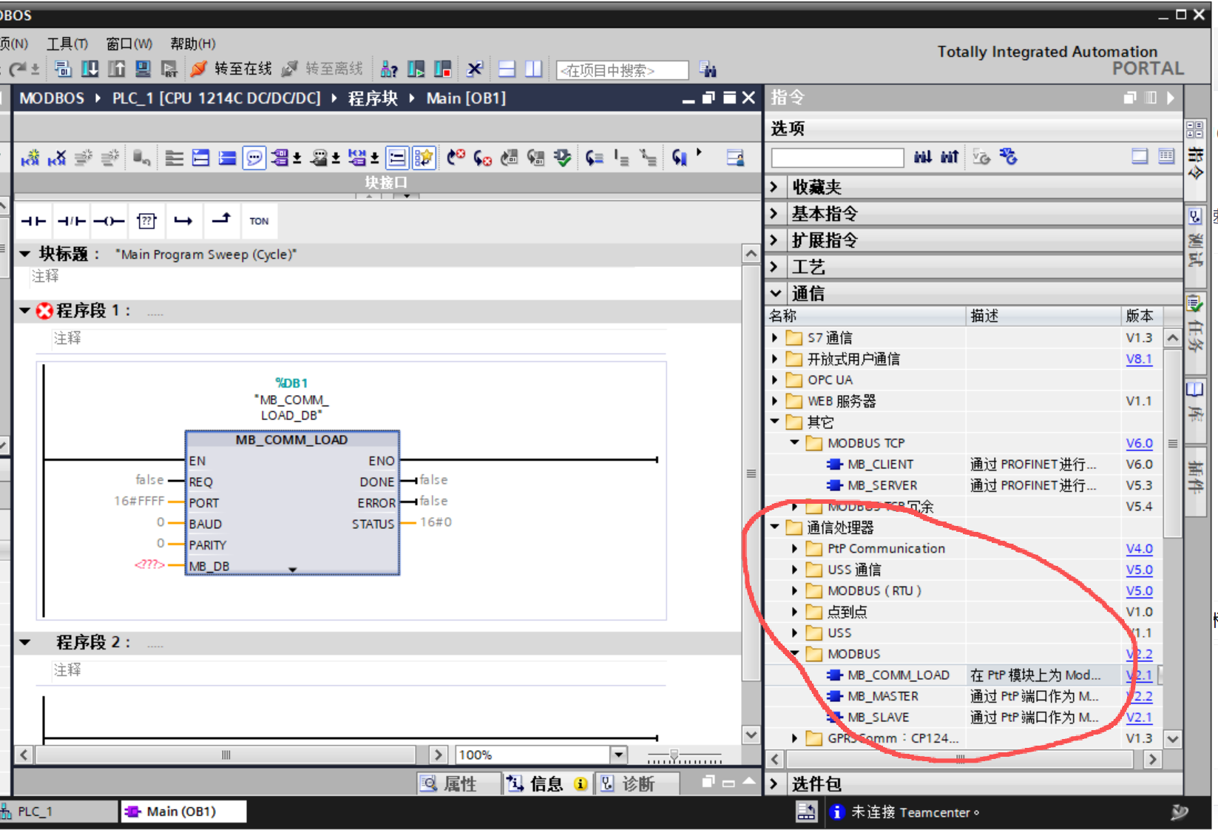
Task: Select the MB_MASTER instruction
Action: [883, 696]
